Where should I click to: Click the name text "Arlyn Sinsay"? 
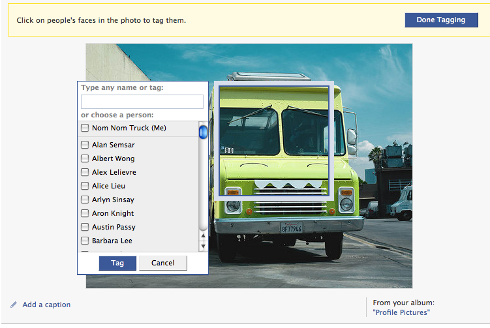pos(113,200)
